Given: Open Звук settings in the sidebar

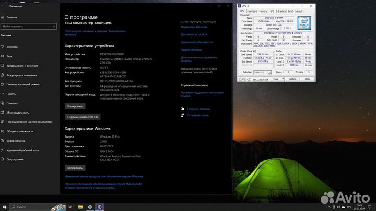Looking at the screenshot, I should point(9,56).
